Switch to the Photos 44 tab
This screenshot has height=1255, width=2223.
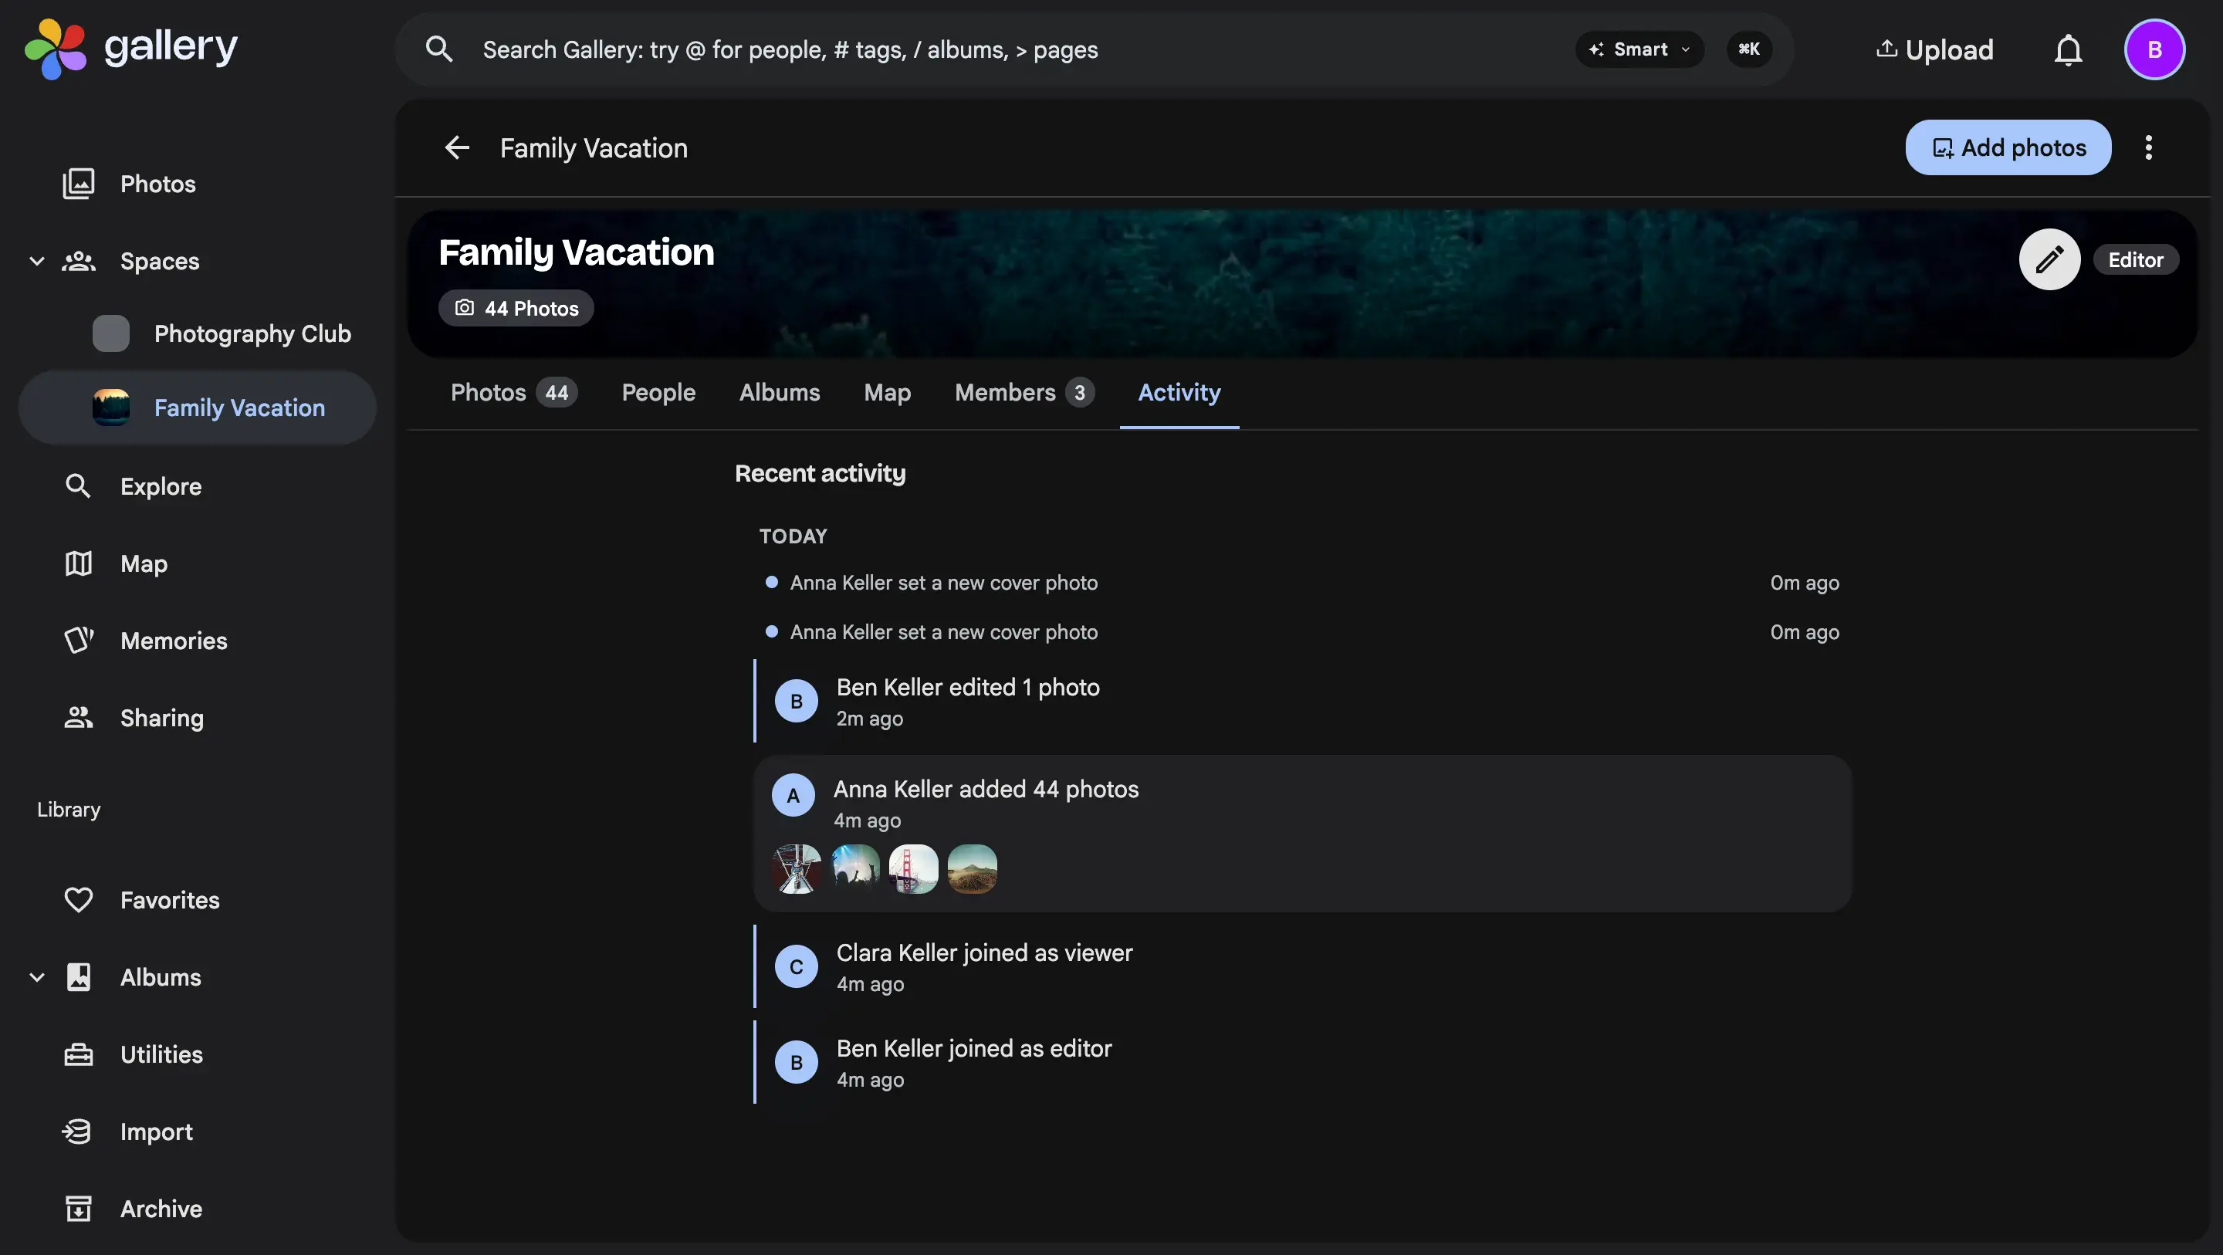coord(513,393)
